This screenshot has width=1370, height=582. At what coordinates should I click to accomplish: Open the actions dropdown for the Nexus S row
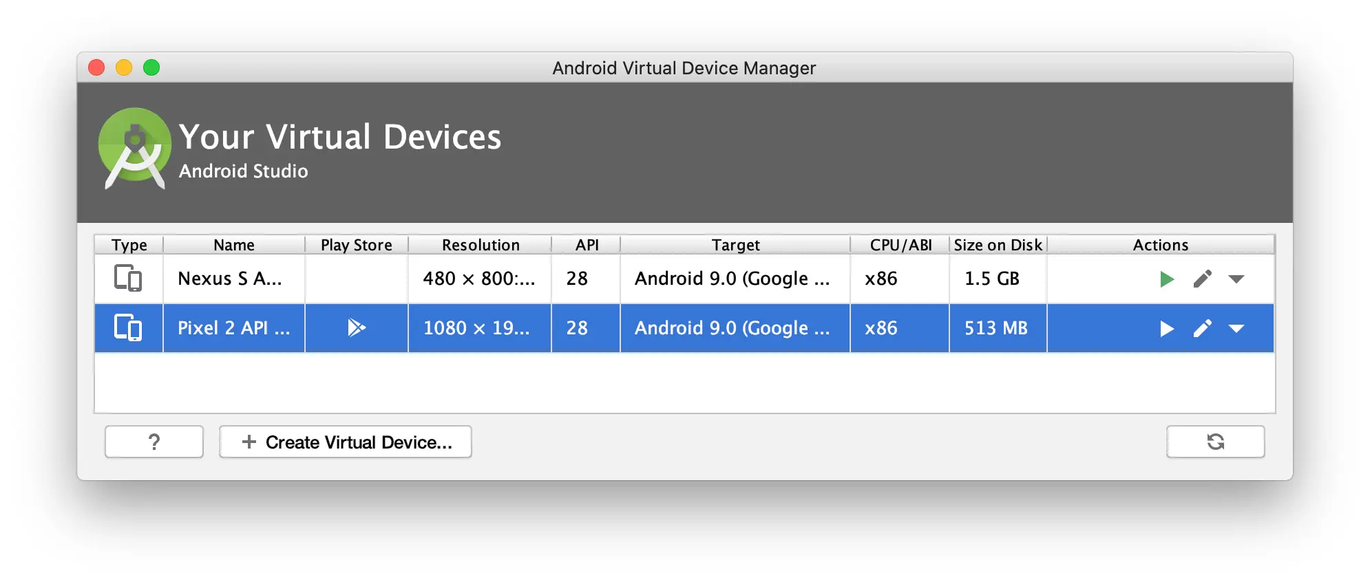(1236, 279)
